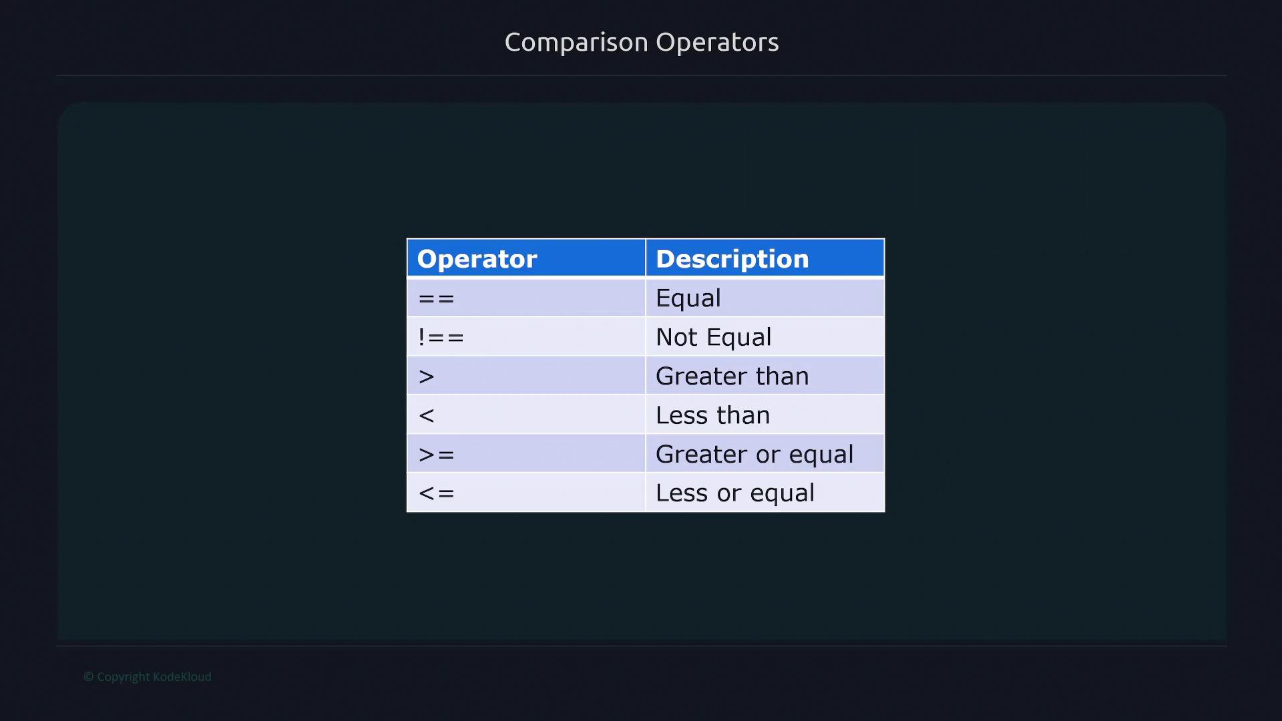Image resolution: width=1282 pixels, height=721 pixels.
Task: Click the word "Comparison" in the slide title
Action: 576,42
